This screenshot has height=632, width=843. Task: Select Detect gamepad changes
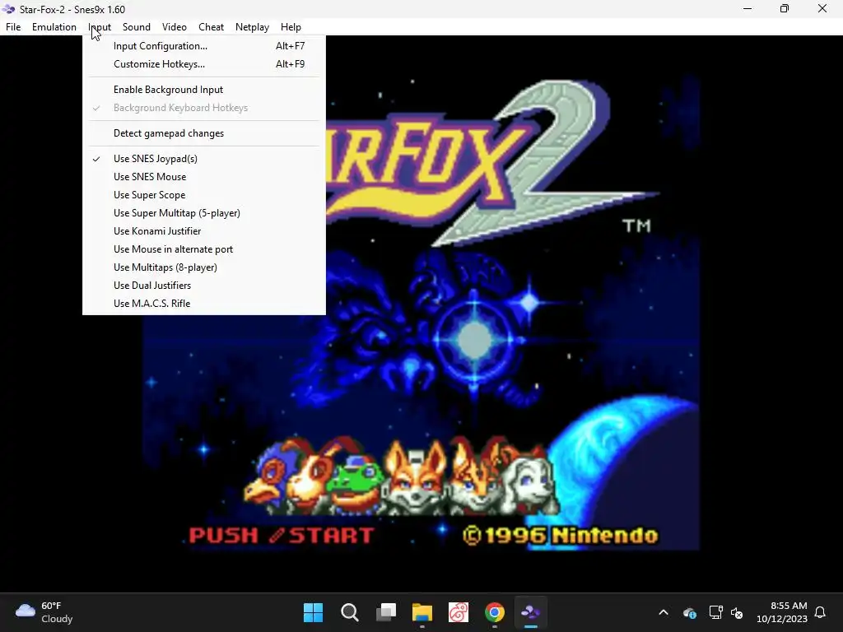tap(204, 133)
